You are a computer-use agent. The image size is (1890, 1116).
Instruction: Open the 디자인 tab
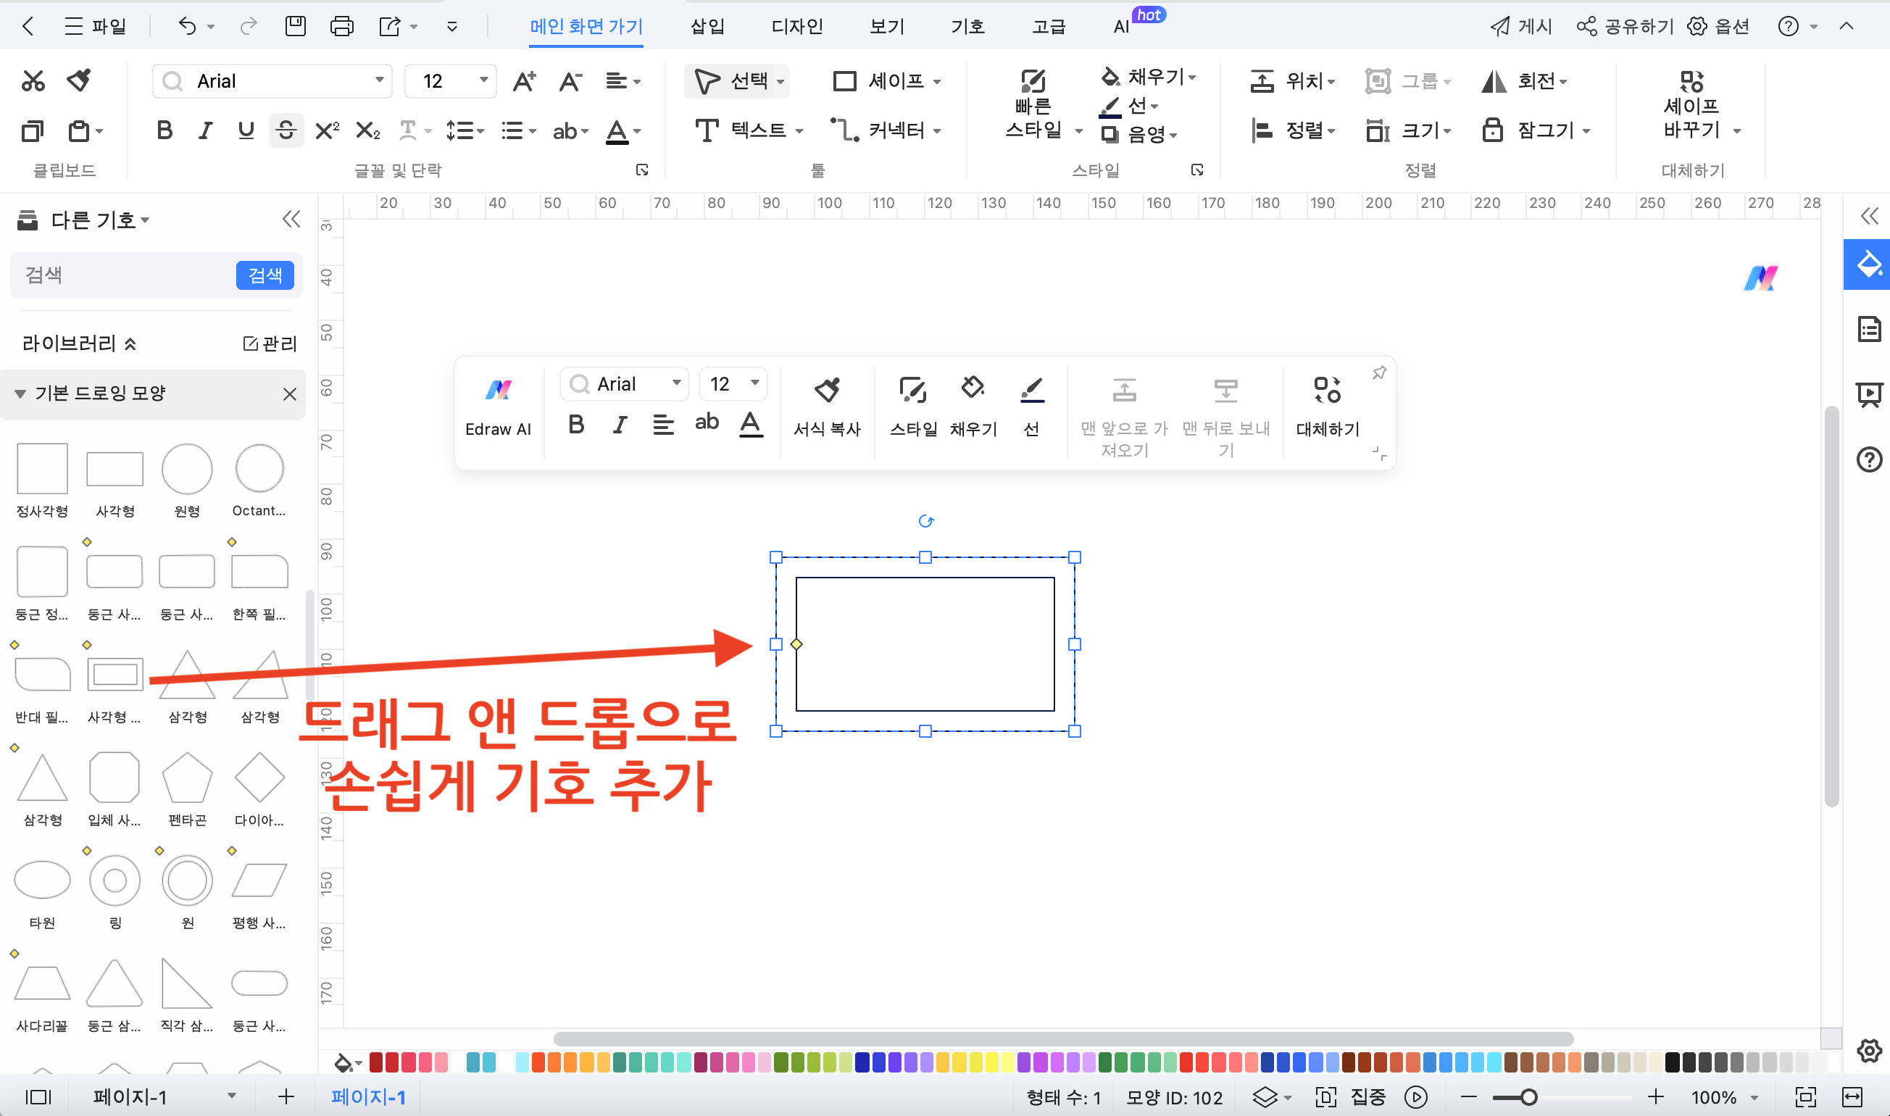[x=797, y=27]
